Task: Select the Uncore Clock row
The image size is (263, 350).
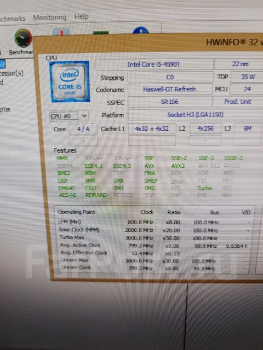Action: point(154,268)
